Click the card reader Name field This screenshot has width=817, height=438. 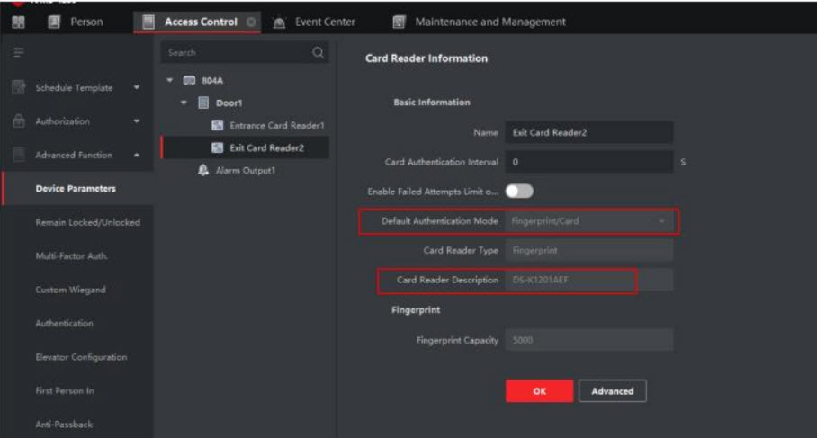click(x=588, y=132)
